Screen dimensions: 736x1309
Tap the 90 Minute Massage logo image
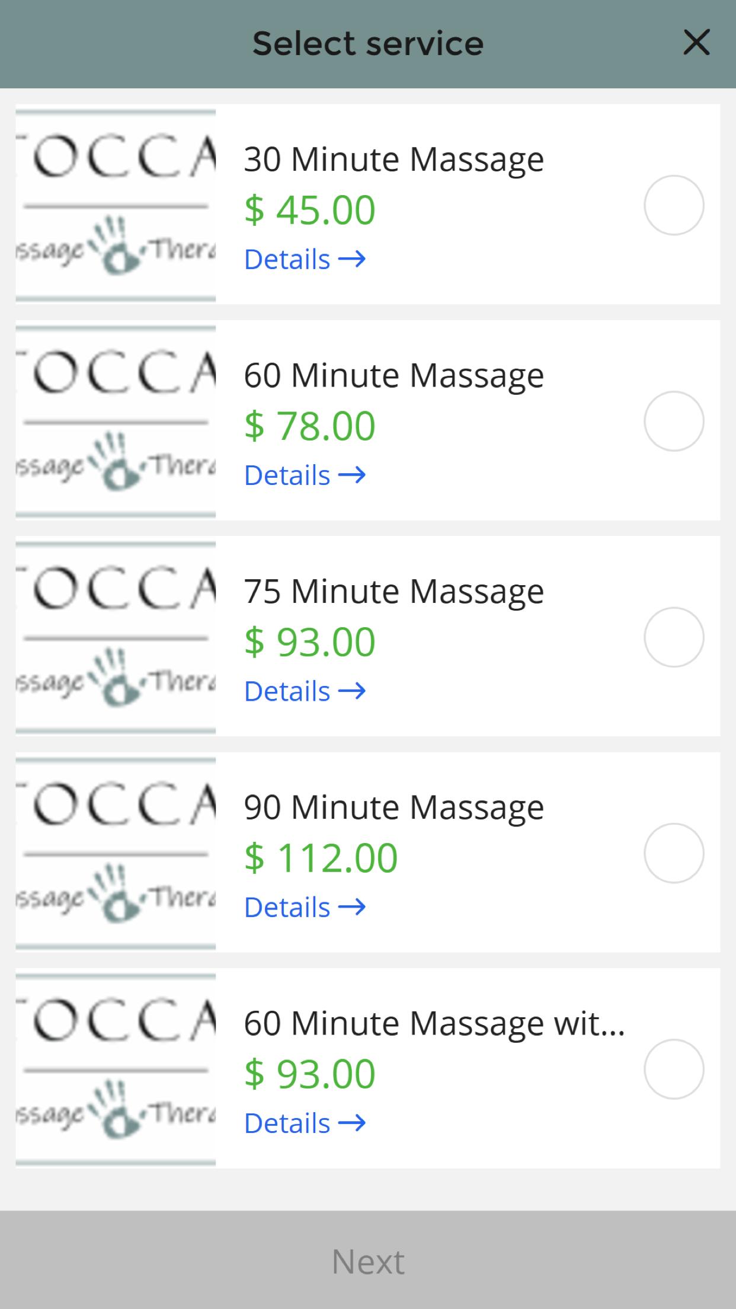[x=116, y=853]
